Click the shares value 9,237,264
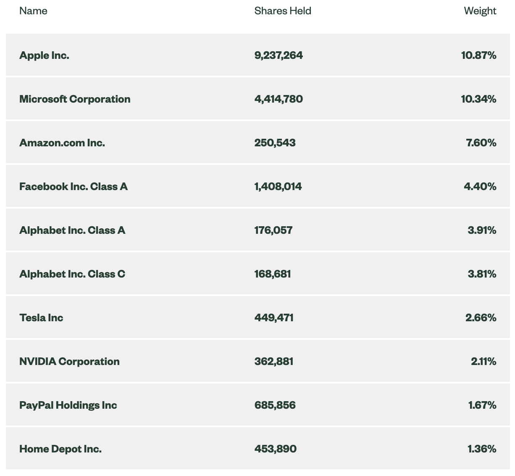The height and width of the screenshot is (476, 515). pos(279,55)
